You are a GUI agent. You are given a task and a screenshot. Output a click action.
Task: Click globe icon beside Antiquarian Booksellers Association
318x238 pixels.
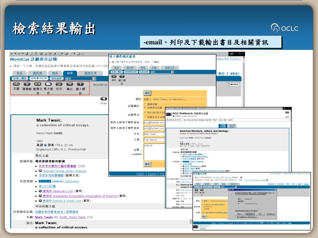[x=40, y=196]
